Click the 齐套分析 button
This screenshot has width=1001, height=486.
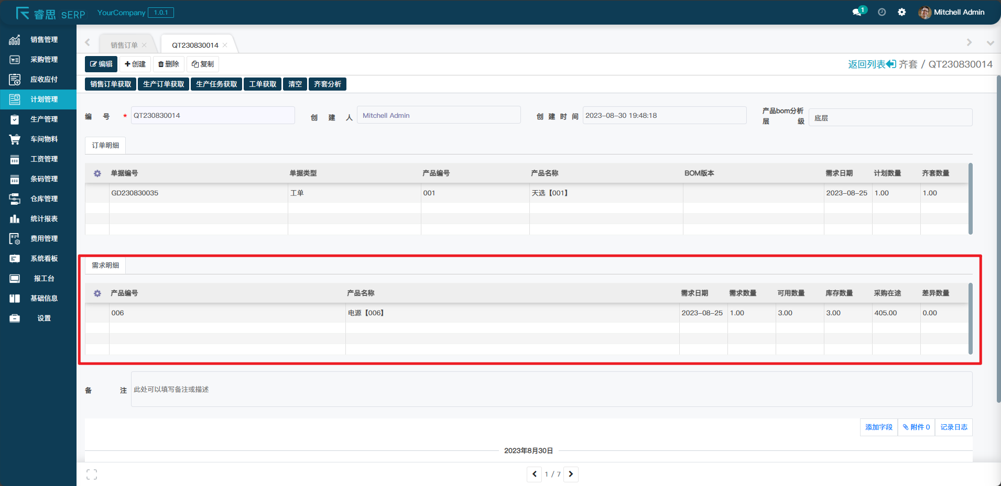(328, 84)
